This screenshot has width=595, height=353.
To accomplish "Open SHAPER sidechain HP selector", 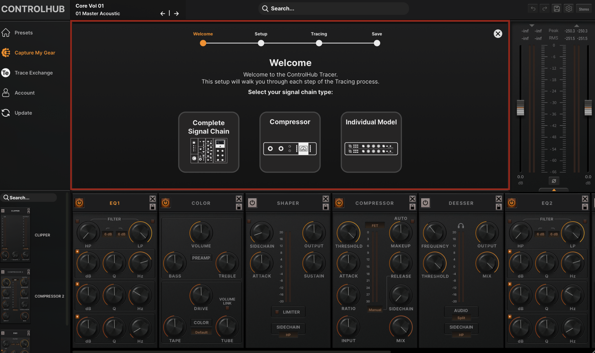I will [288, 335].
